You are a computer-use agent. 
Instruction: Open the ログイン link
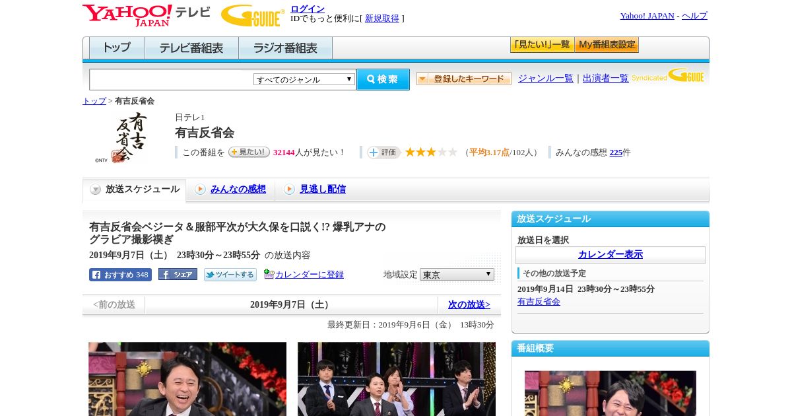coord(308,9)
